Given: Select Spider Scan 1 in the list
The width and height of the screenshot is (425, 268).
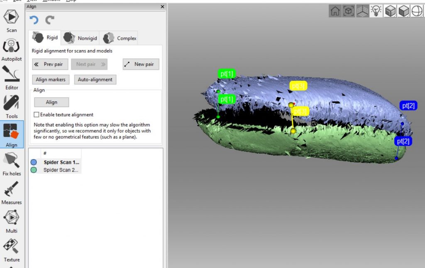Looking at the screenshot, I should 61,162.
